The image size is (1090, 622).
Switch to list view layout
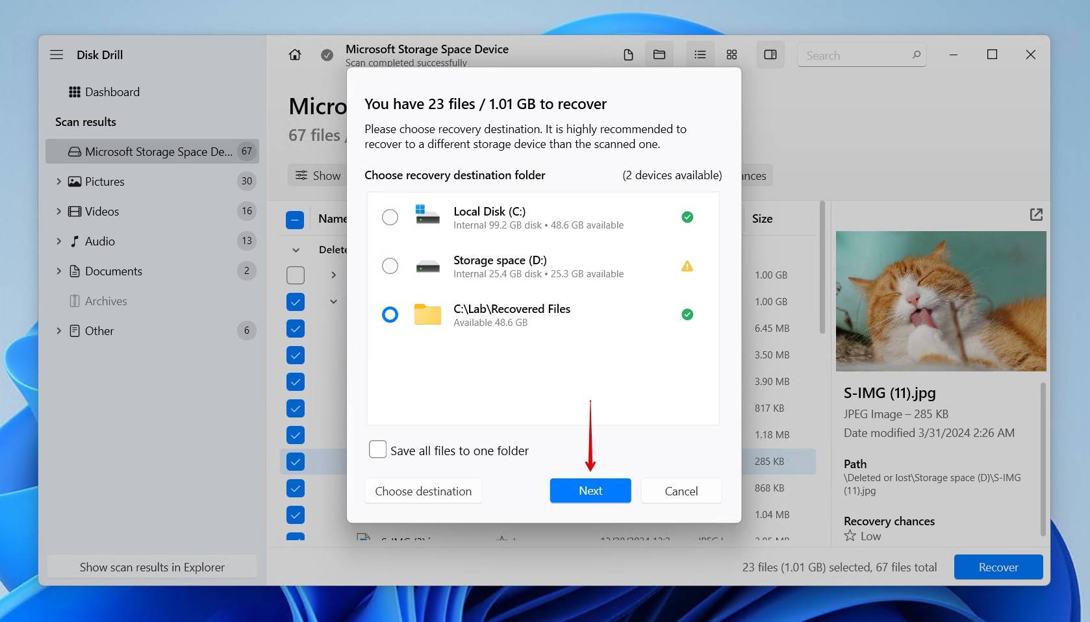pos(700,55)
